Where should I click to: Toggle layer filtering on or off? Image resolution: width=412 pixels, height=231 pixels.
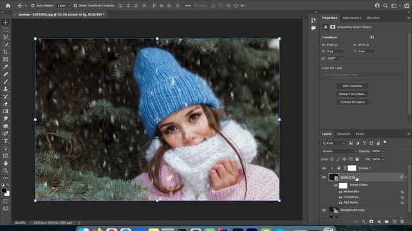tap(385, 142)
